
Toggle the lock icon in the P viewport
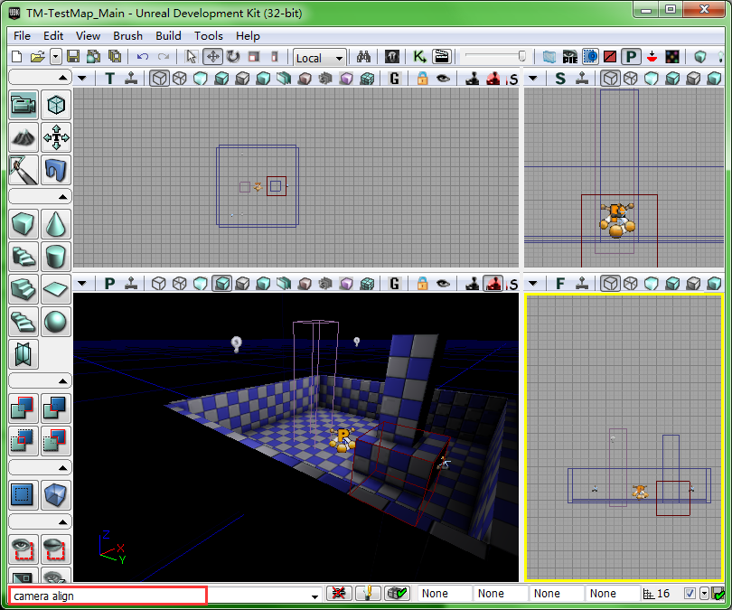(423, 283)
